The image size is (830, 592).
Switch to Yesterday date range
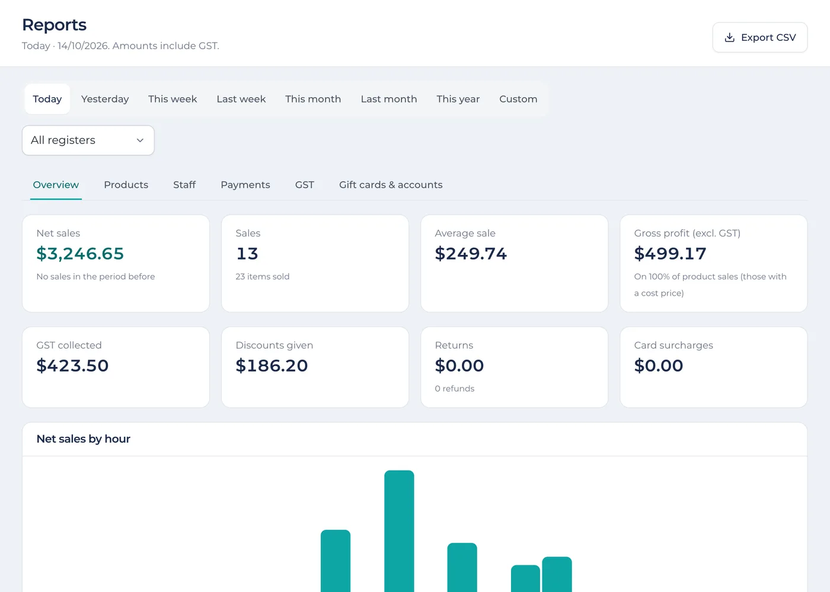tap(105, 99)
